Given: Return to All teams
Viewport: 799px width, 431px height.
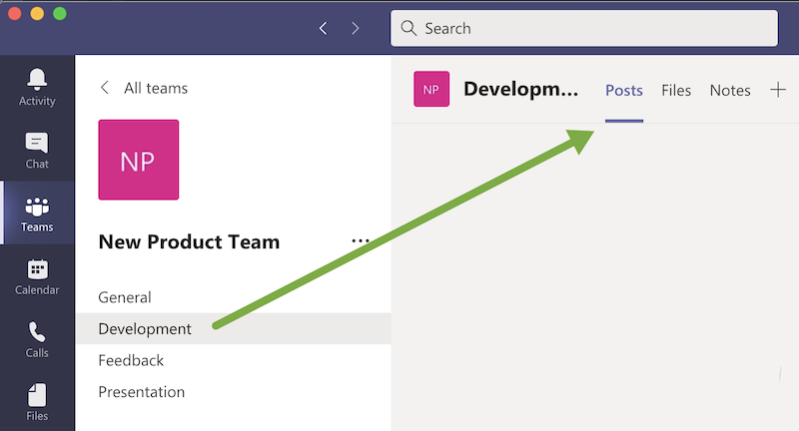Looking at the screenshot, I should coord(156,88).
